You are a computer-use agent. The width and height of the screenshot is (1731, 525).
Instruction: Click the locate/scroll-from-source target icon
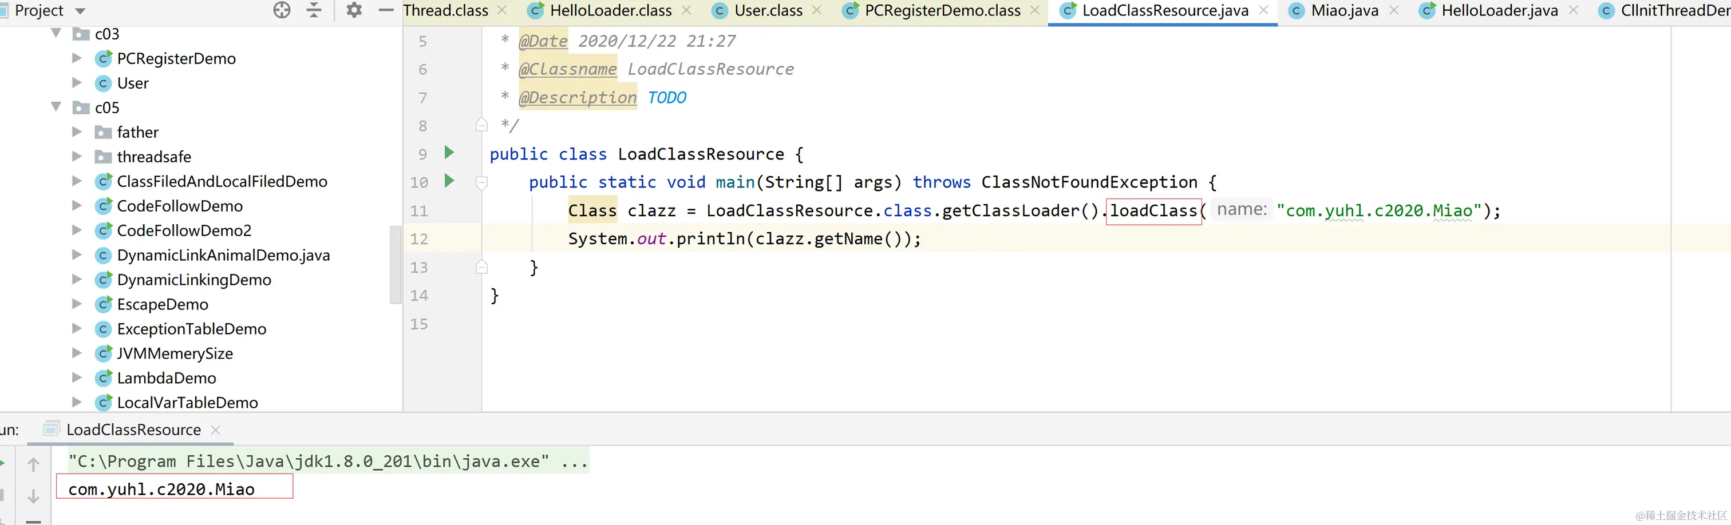pyautogui.click(x=282, y=10)
